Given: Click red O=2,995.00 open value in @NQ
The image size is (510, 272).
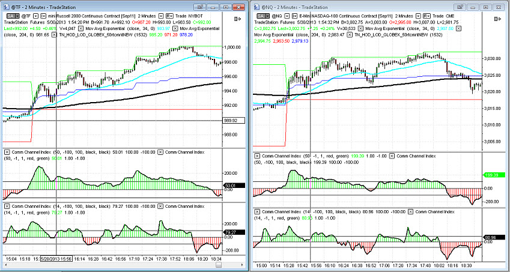Looking at the screenshot, I should pos(400,22).
